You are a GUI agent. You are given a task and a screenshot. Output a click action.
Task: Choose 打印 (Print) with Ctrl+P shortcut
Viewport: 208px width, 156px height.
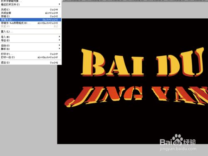click(x=31, y=54)
